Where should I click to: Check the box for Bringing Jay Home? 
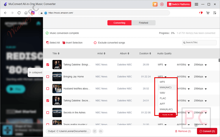pos(48,77)
